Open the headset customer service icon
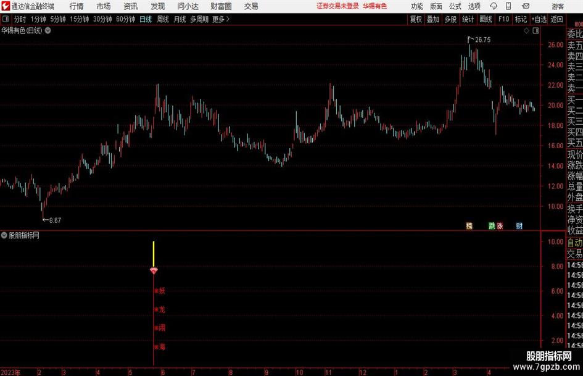 (x=494, y=6)
